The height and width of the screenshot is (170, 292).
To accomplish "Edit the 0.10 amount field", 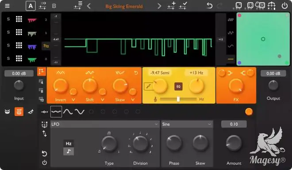I will pos(234,124).
